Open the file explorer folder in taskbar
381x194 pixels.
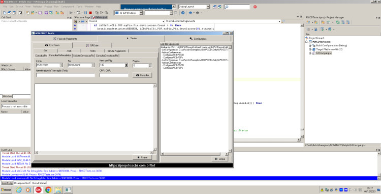[58, 189]
